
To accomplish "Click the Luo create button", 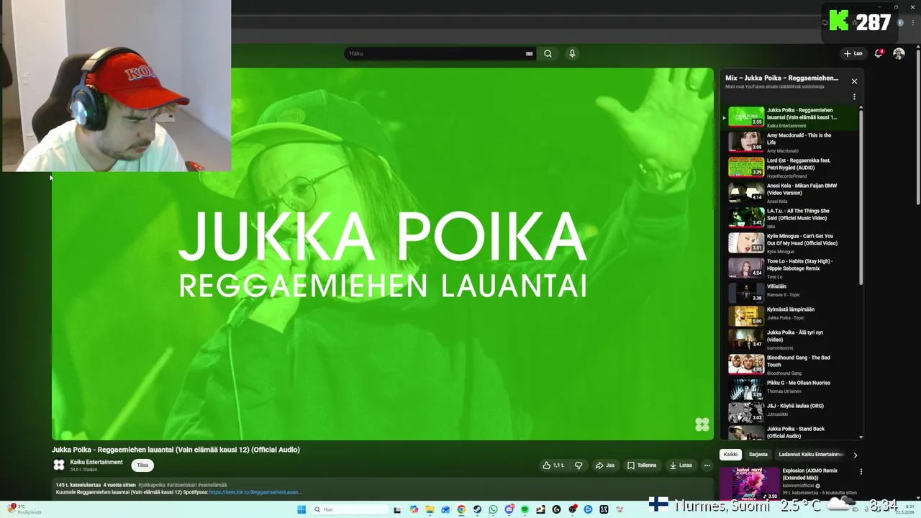I will click(x=853, y=53).
